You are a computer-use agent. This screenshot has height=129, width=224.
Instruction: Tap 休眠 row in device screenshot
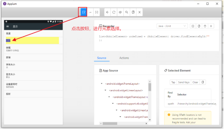click(33, 49)
